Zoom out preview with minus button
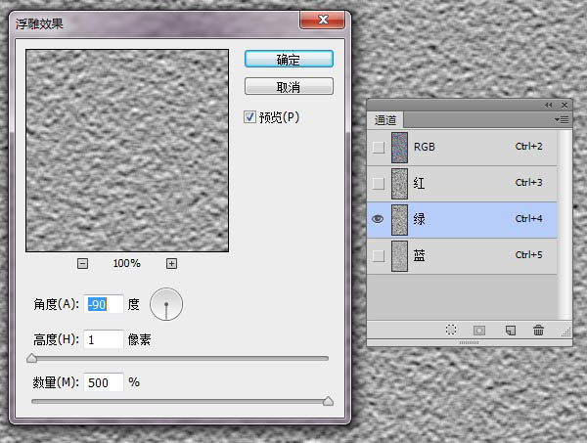Screen dimensions: 587x443 82,263
